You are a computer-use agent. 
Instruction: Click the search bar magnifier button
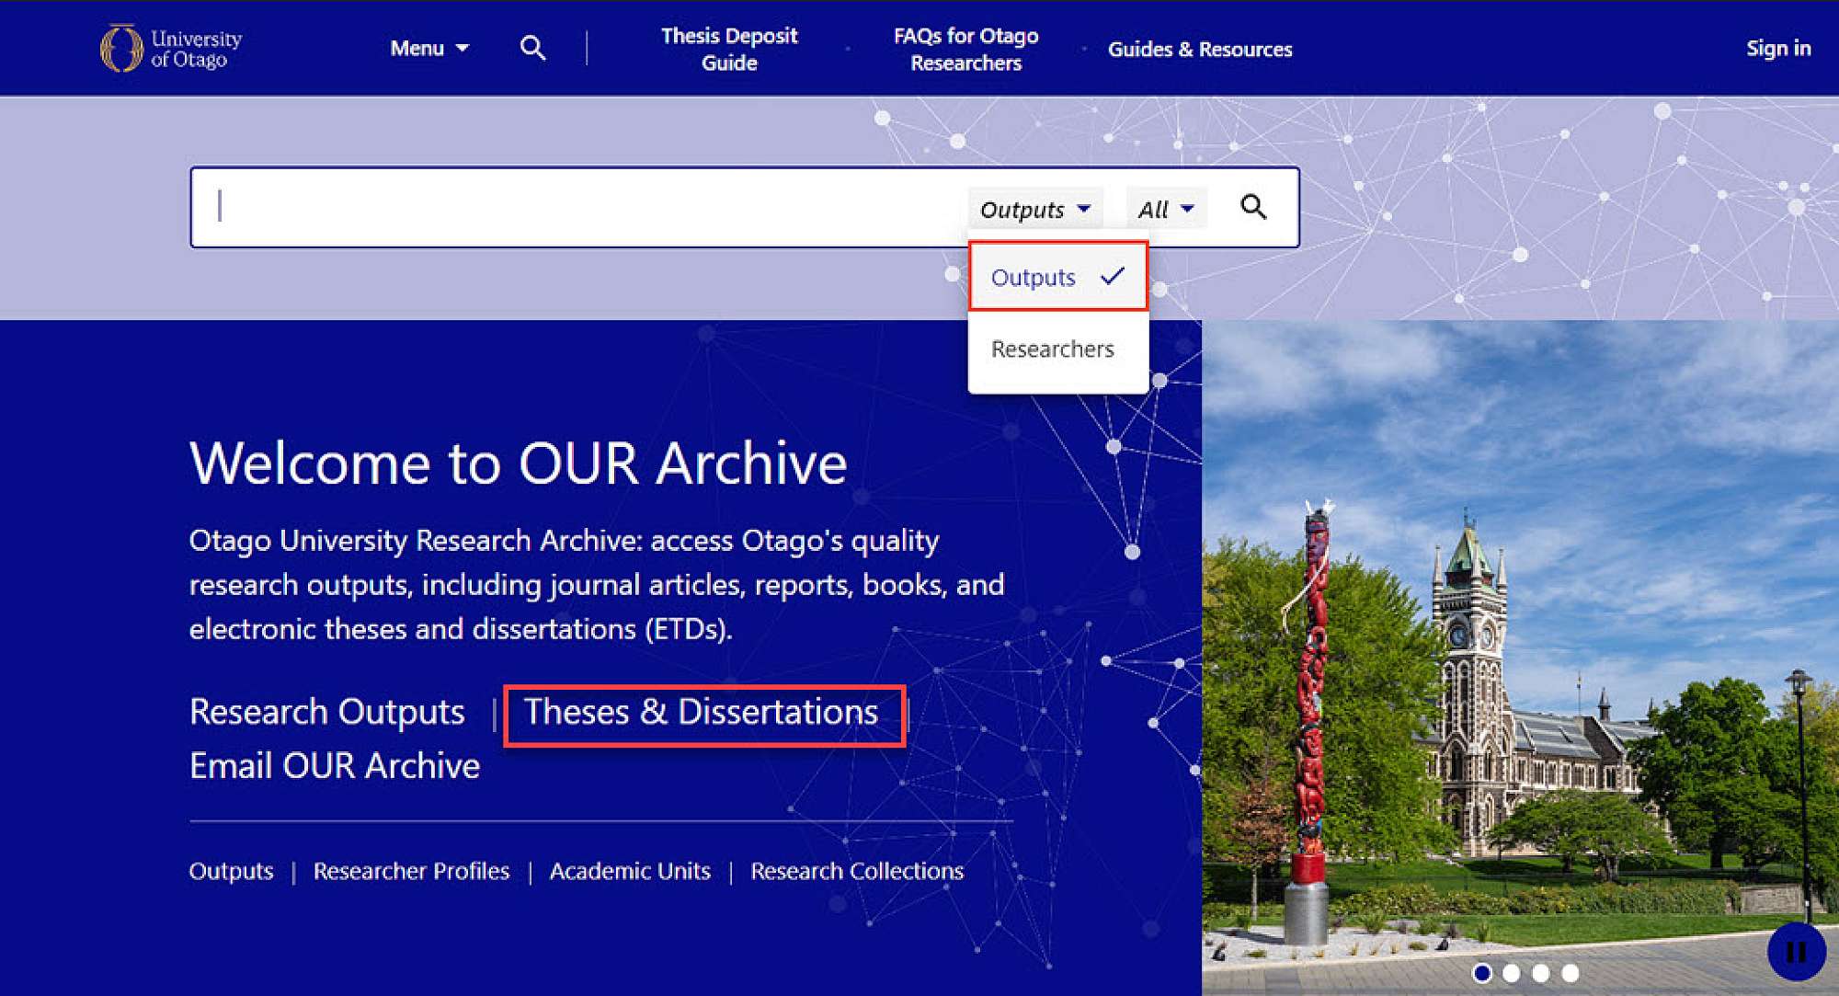(1253, 207)
